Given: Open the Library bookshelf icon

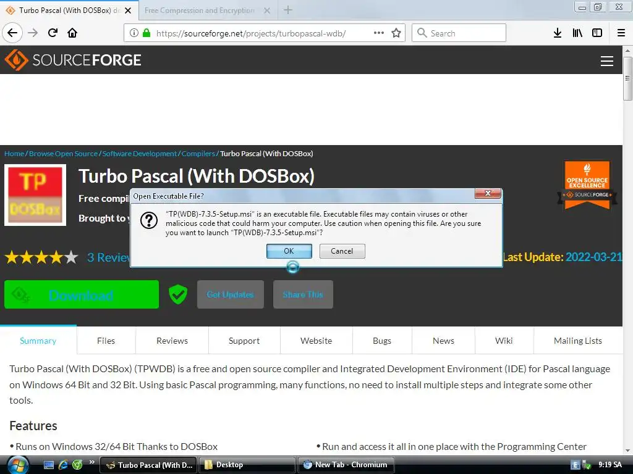Looking at the screenshot, I should pyautogui.click(x=577, y=33).
